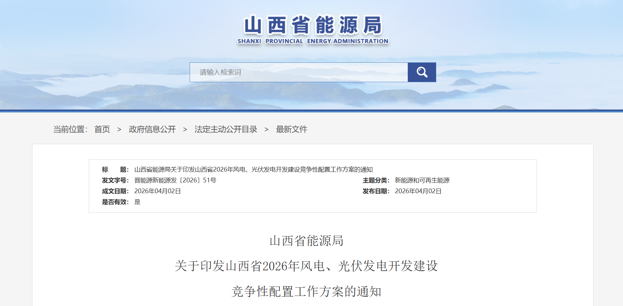Click the magnifier search button
Screen dimensions: 623x306
421,72
